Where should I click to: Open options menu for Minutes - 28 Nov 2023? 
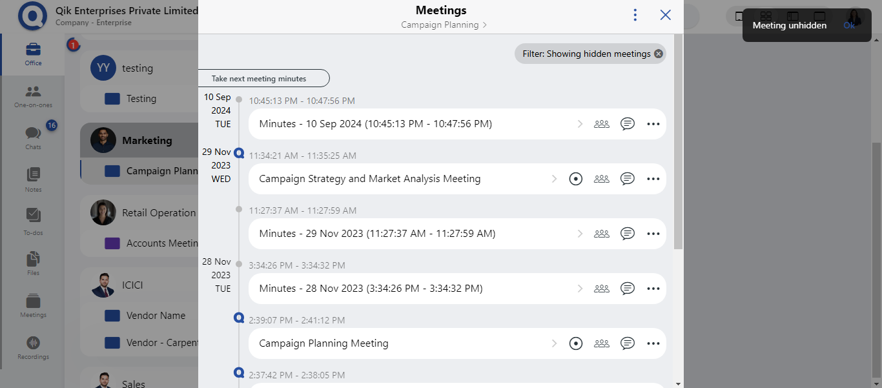(653, 288)
